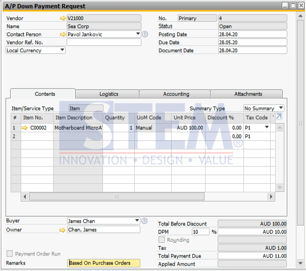Click the Item/Service Type Item field
The image size is (306, 271).
[x=86, y=109]
